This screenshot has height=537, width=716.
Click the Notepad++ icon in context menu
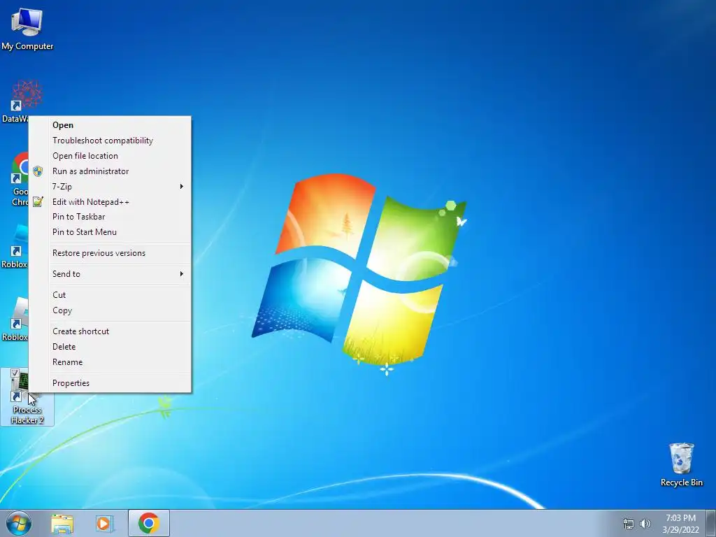(38, 201)
